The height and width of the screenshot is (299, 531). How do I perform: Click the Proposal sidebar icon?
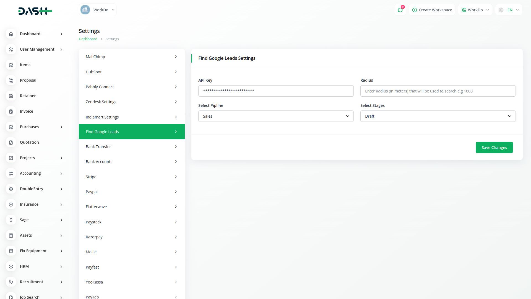(11, 80)
